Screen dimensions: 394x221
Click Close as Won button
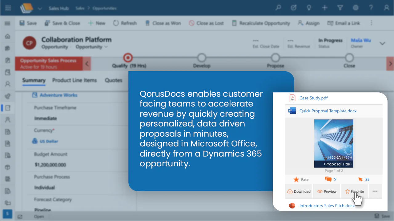(163, 23)
